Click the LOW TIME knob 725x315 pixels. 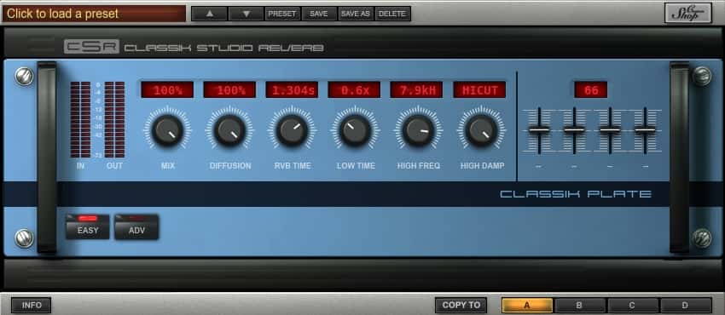tap(355, 130)
